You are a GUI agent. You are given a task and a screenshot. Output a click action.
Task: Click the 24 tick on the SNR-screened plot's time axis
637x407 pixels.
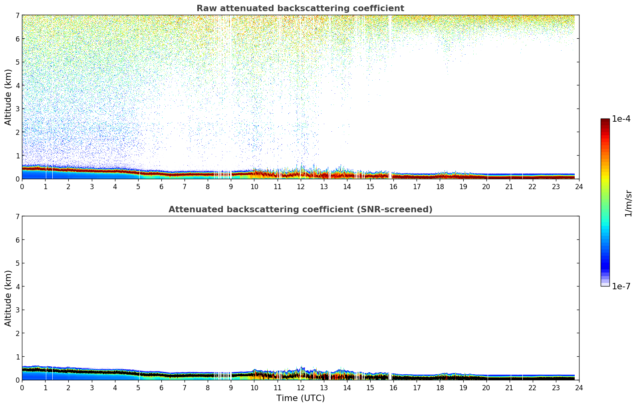(579, 387)
